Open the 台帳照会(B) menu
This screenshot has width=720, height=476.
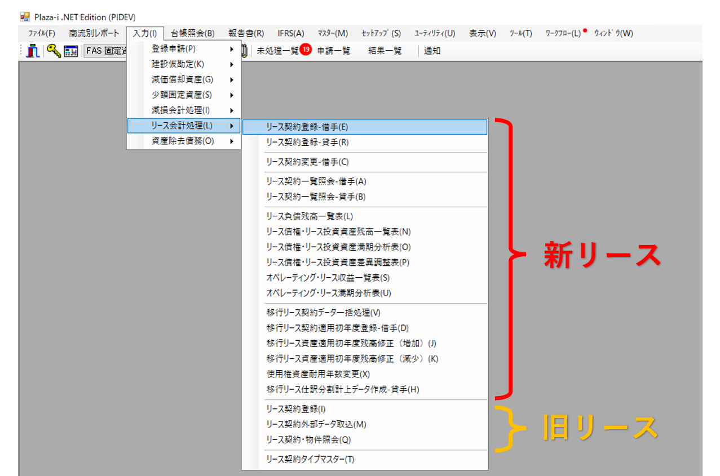point(192,33)
